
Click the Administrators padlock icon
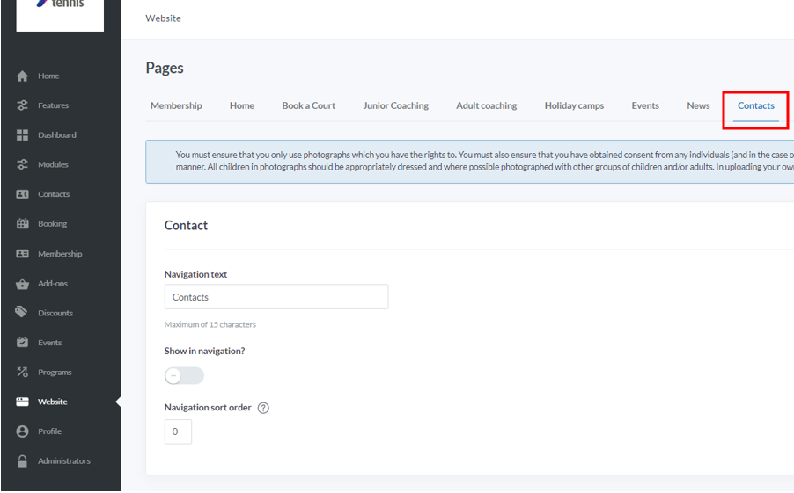click(x=22, y=461)
